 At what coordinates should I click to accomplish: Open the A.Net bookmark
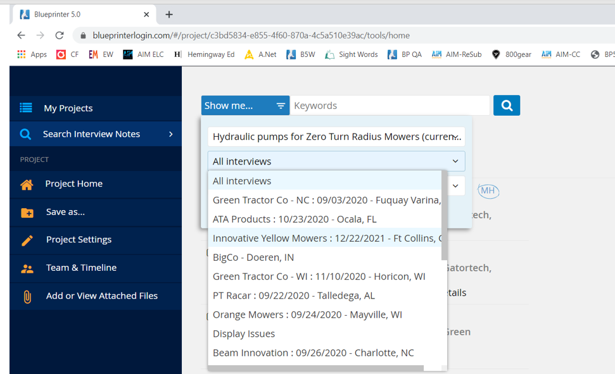click(x=260, y=54)
